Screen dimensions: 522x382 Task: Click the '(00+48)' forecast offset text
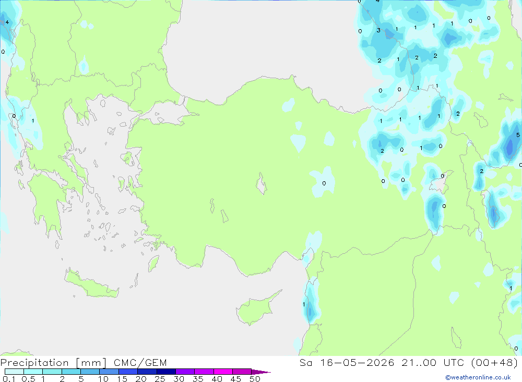pos(495,363)
